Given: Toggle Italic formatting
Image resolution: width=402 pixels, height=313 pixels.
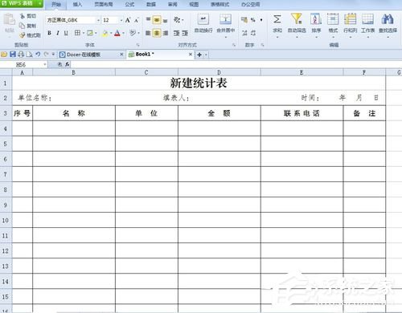Looking at the screenshot, I should point(58,33).
